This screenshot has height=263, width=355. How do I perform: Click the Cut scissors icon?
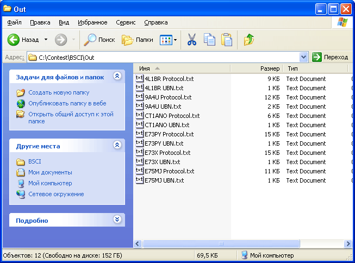pyautogui.click(x=192, y=40)
